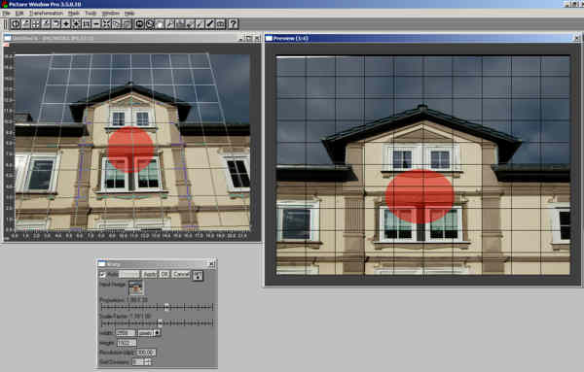The image size is (584, 372).
Task: Close the transform dialog box
Action: click(x=211, y=264)
